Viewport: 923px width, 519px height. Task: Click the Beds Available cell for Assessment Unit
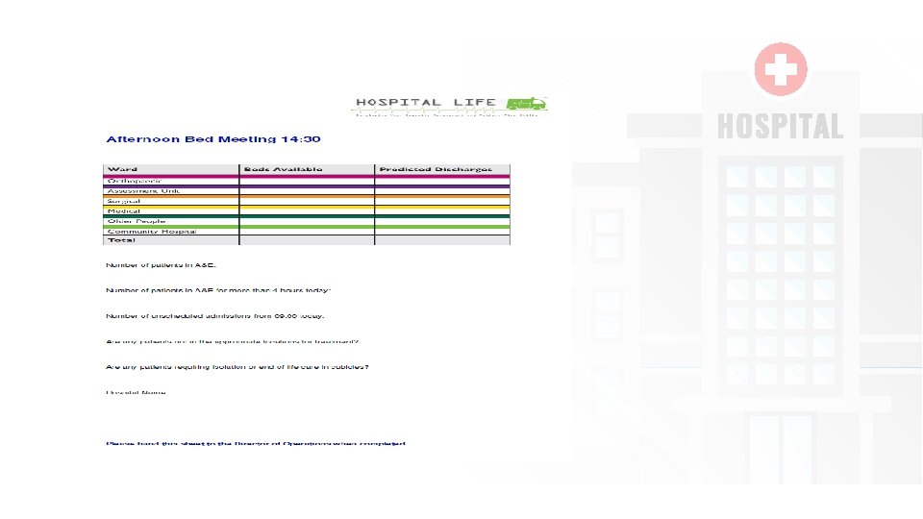click(307, 191)
